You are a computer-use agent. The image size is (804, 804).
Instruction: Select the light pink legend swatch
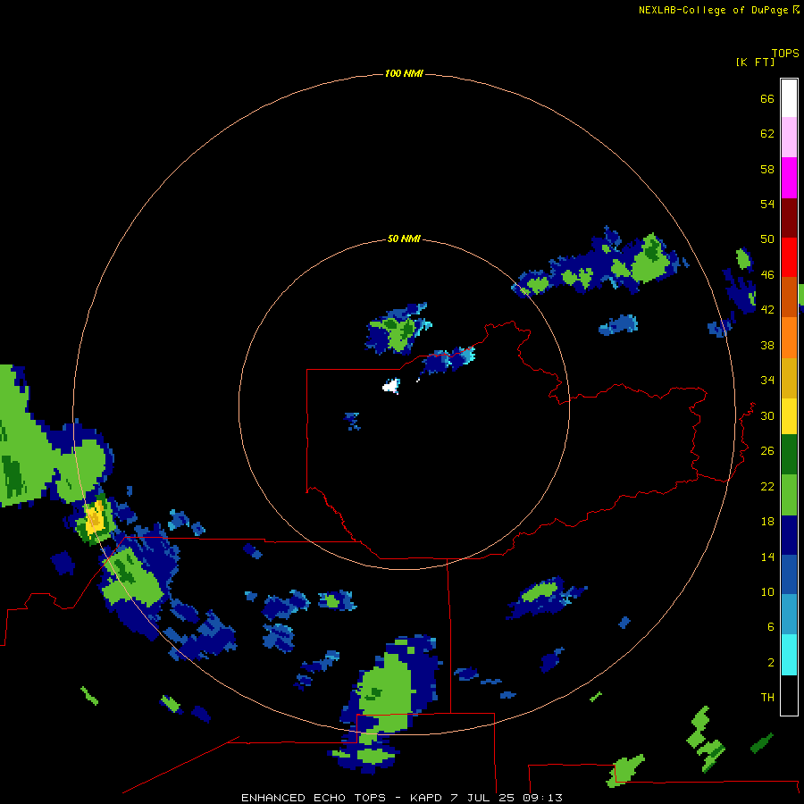pos(789,137)
